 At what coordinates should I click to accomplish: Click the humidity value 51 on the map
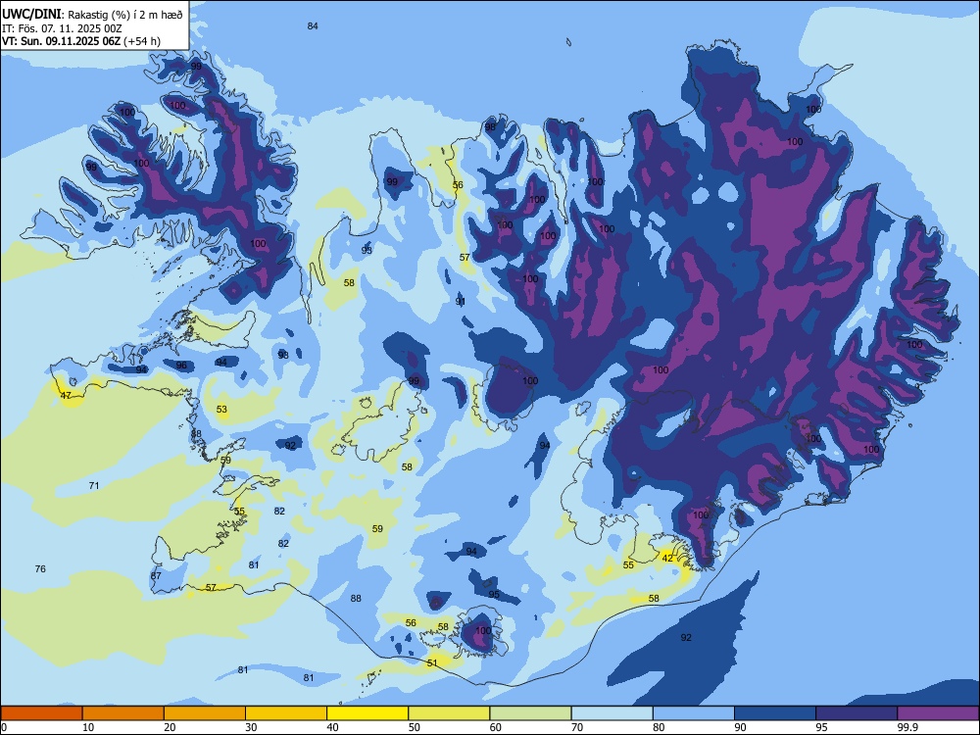pos(432,663)
